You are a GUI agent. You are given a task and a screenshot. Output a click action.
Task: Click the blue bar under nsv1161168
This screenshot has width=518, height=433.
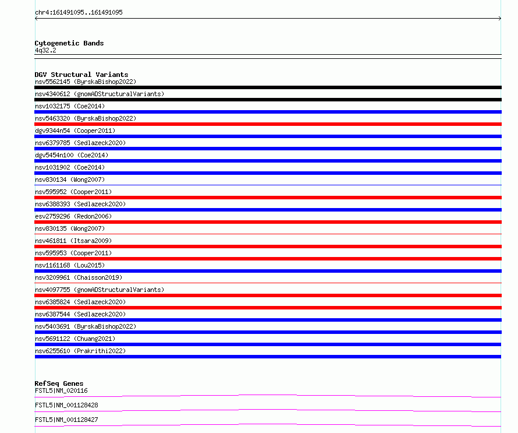click(268, 271)
